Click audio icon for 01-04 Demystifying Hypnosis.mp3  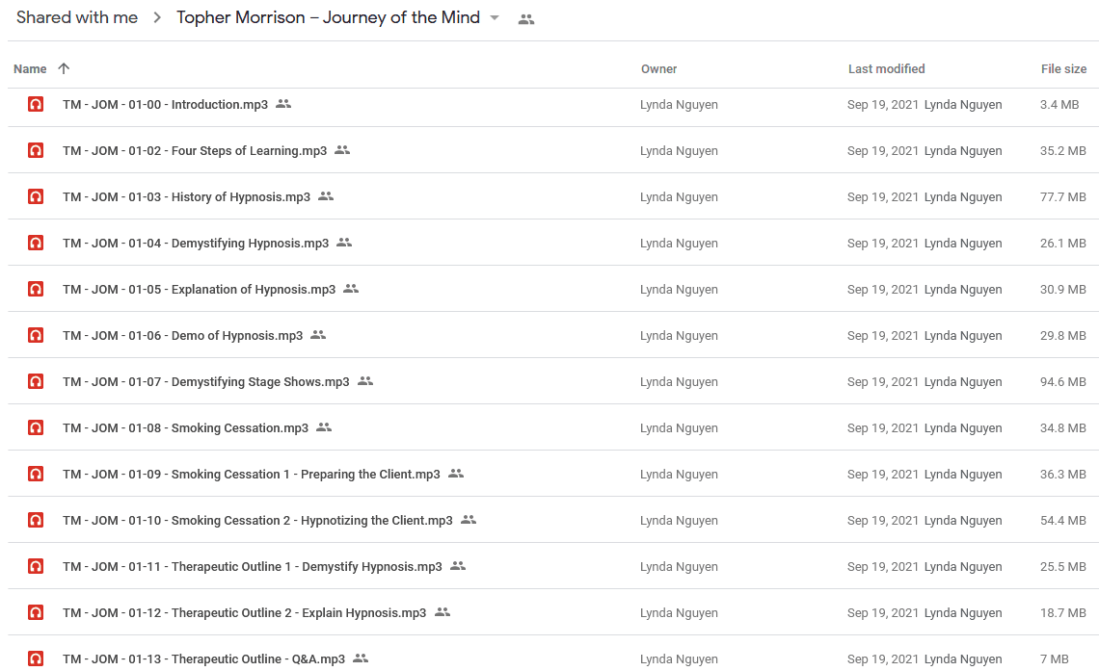(36, 243)
